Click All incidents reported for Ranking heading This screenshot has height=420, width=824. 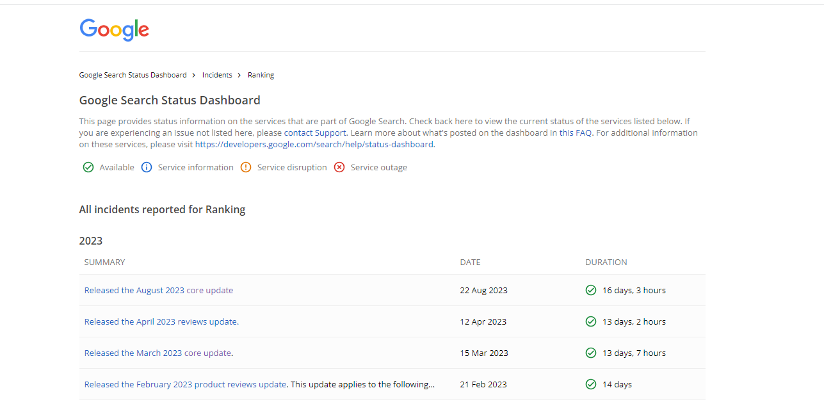coord(162,209)
